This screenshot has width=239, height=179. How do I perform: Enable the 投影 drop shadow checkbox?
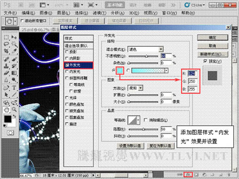point(67,52)
